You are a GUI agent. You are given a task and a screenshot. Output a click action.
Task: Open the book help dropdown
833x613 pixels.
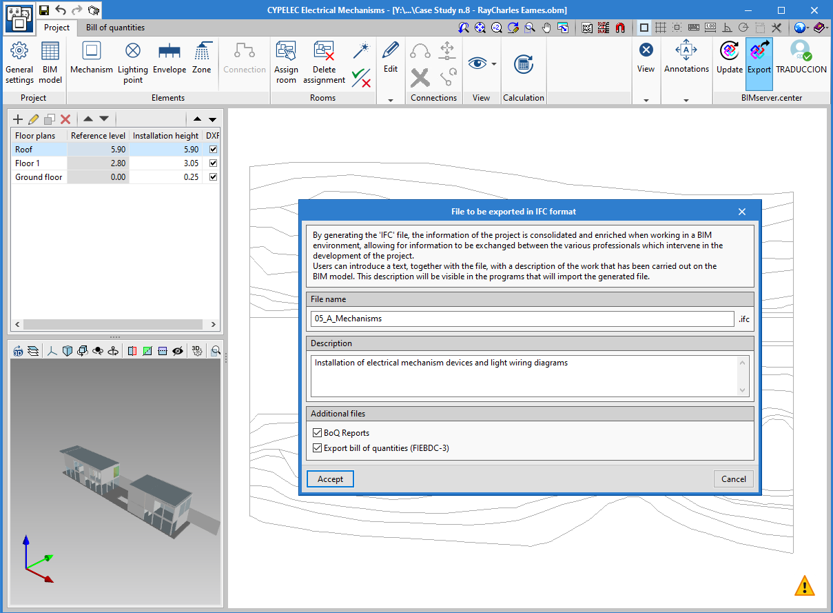coord(820,28)
